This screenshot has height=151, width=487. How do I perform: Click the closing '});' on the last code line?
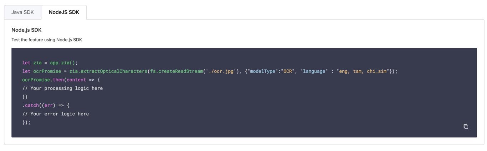26,123
